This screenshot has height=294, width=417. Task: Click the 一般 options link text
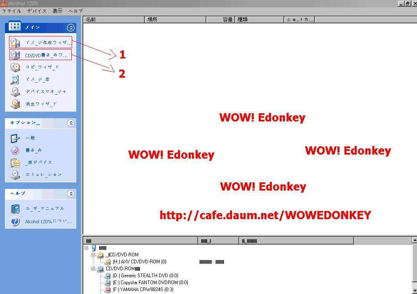click(30, 138)
